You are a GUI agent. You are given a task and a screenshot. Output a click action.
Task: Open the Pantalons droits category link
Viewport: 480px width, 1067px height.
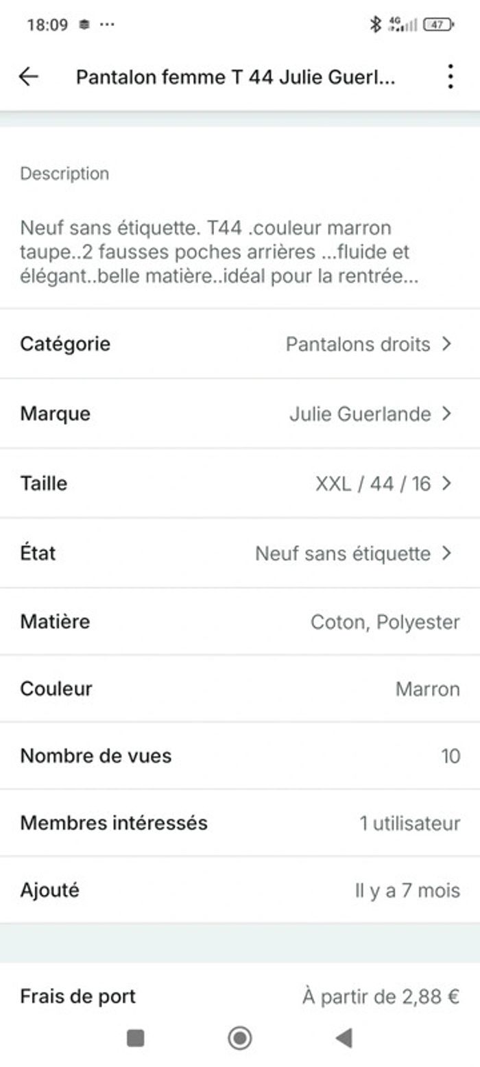[357, 344]
